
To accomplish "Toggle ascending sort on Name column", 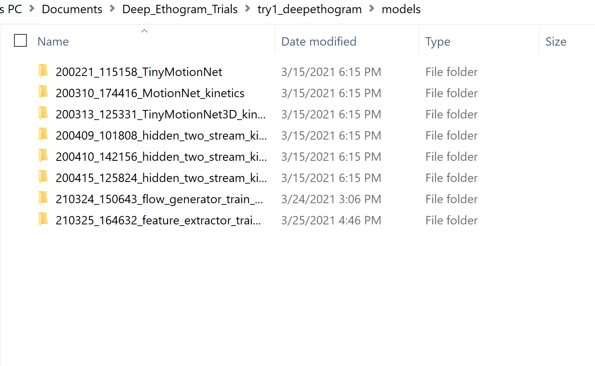I will point(144,30).
